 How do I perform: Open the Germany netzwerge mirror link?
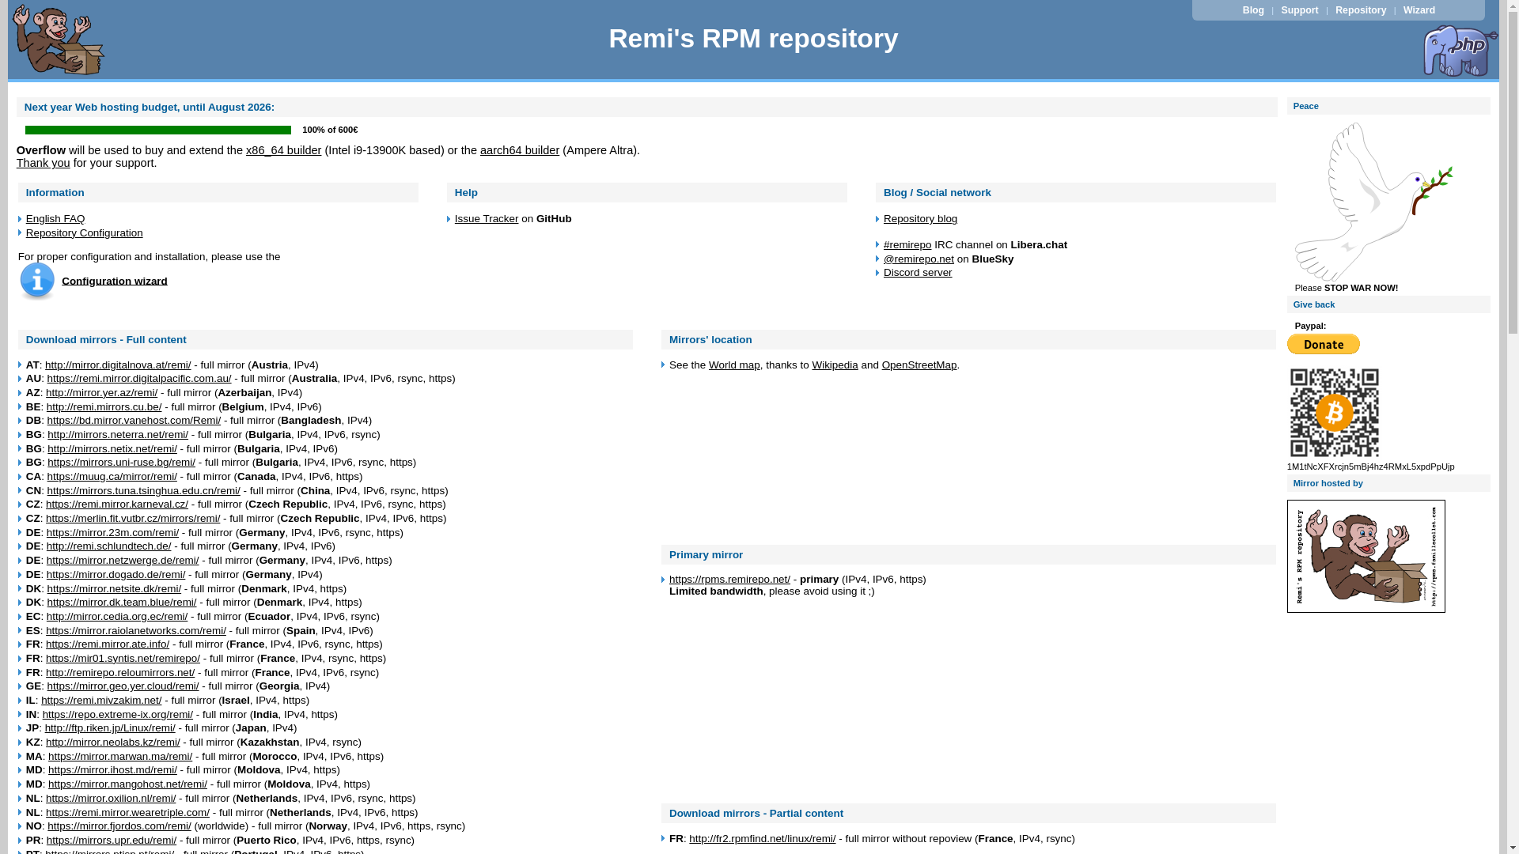coord(123,561)
